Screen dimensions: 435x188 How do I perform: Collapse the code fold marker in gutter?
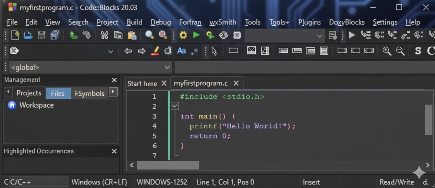pos(175,106)
